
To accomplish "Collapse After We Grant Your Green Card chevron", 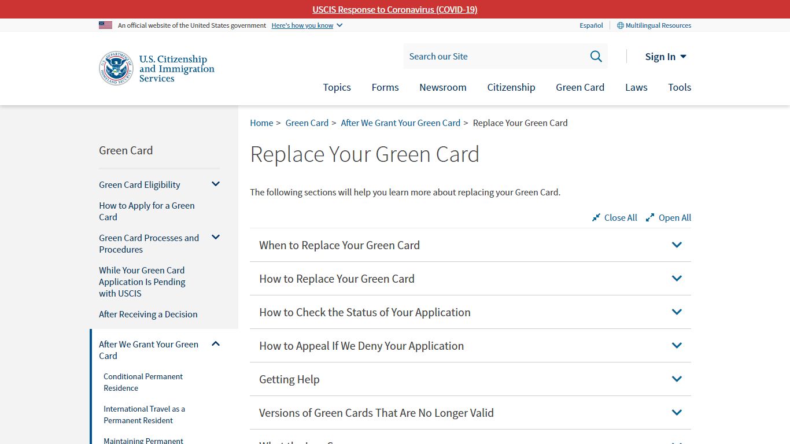I will coord(216,343).
